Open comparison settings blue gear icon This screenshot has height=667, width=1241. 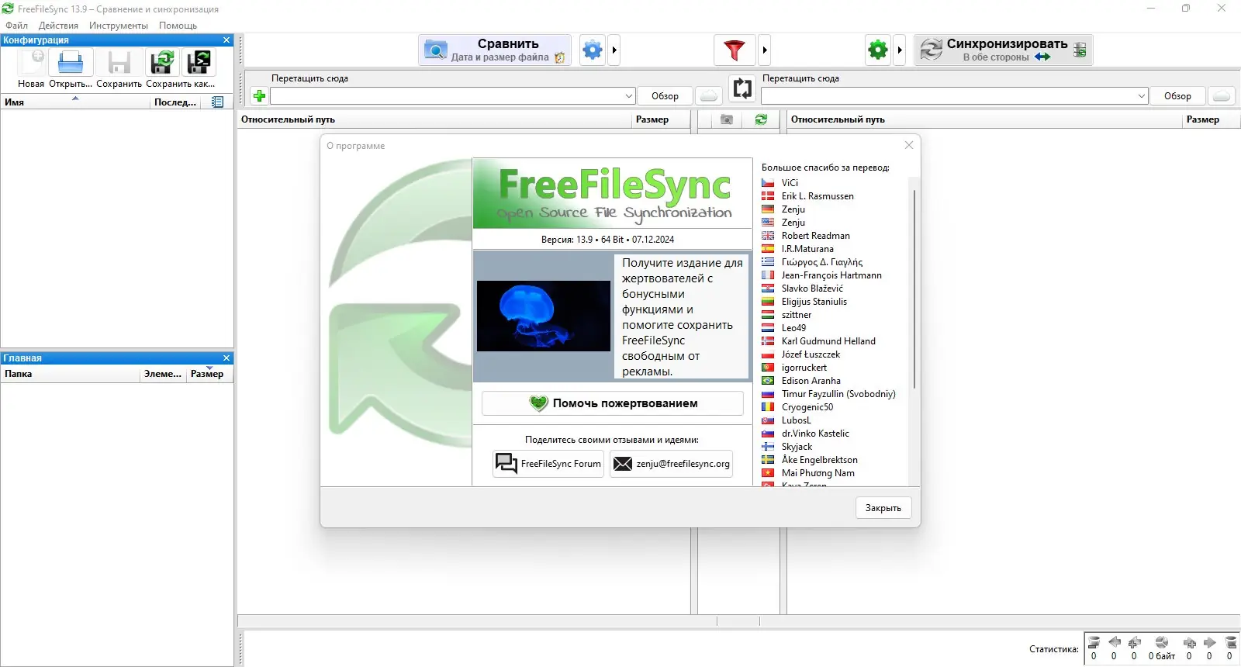pyautogui.click(x=593, y=50)
